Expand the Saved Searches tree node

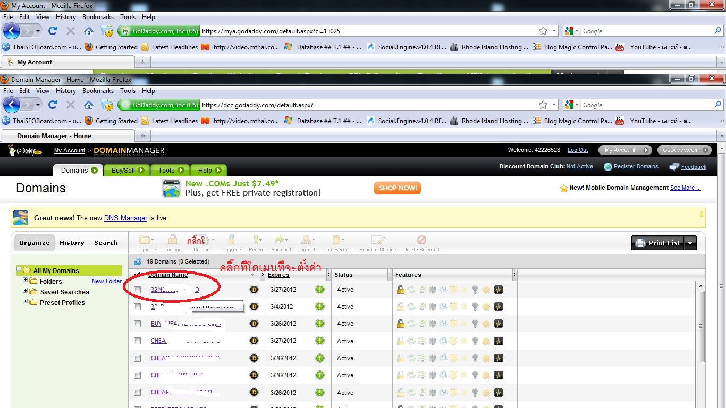[25, 291]
